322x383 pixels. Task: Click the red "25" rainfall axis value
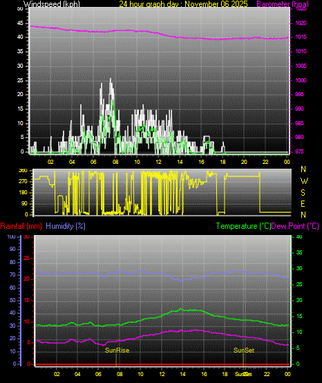click(x=27, y=258)
